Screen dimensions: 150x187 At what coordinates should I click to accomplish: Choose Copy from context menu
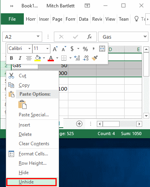tap(32, 85)
